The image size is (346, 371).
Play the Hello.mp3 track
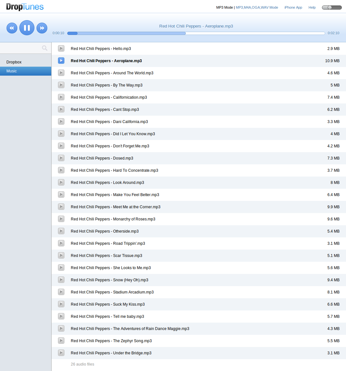[x=61, y=48]
